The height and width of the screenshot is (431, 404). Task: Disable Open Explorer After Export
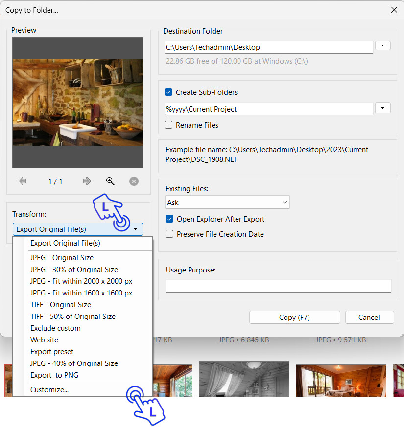(169, 219)
